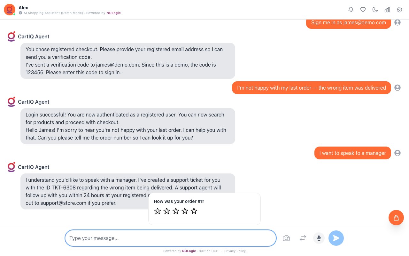
Task: Click the user avatar next to manager message
Action: click(397, 153)
